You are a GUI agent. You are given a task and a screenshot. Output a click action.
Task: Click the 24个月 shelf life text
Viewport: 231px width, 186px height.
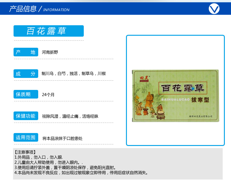[48, 95]
